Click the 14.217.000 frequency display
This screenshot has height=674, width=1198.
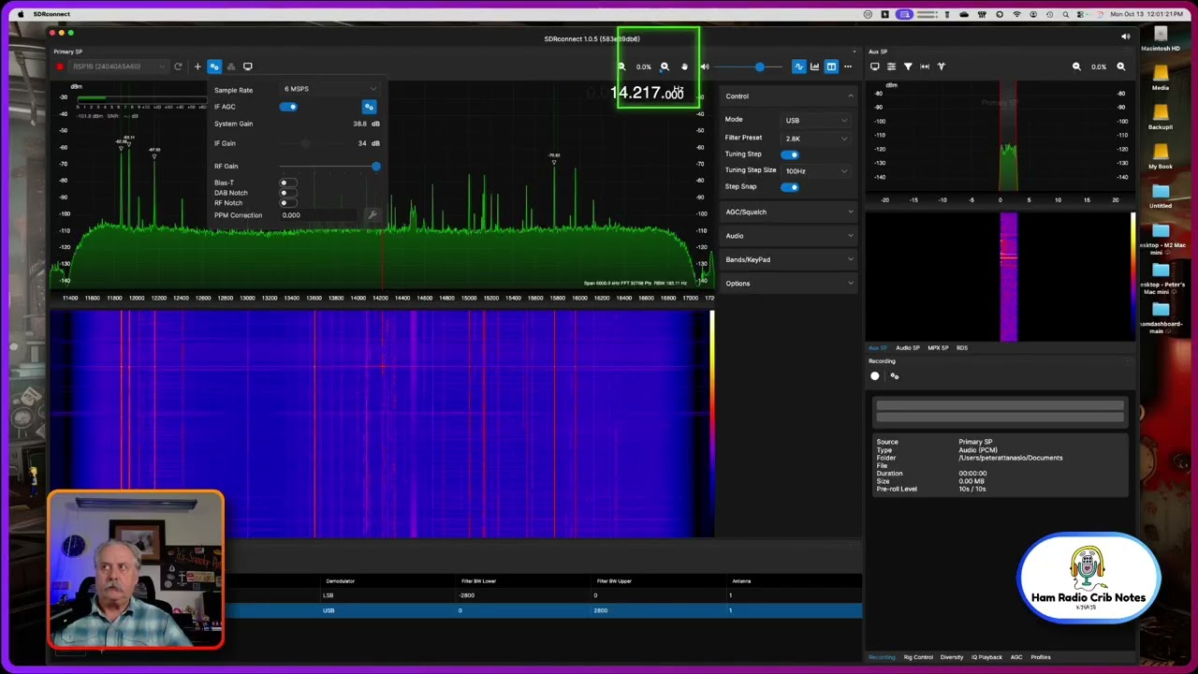(648, 93)
